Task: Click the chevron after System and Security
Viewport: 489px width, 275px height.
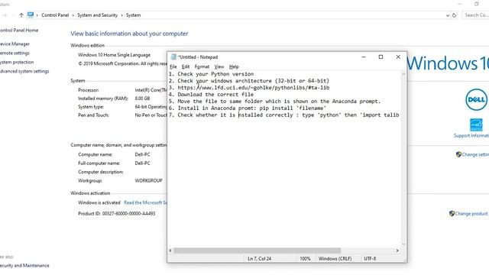Action: pos(122,15)
